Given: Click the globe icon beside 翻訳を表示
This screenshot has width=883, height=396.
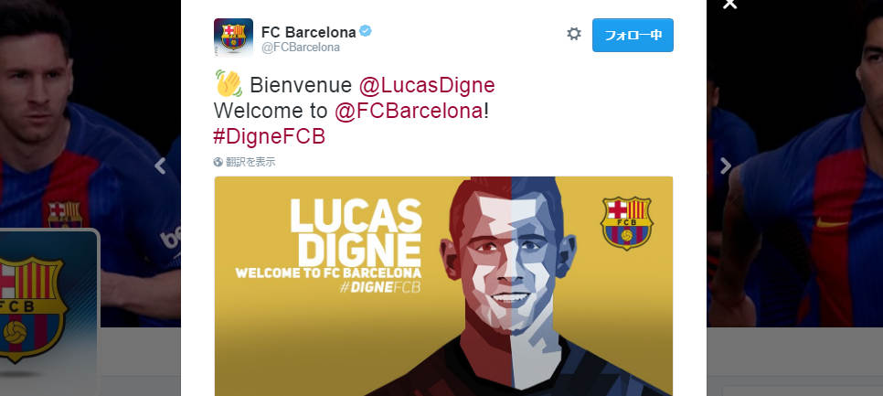Looking at the screenshot, I should 218,162.
